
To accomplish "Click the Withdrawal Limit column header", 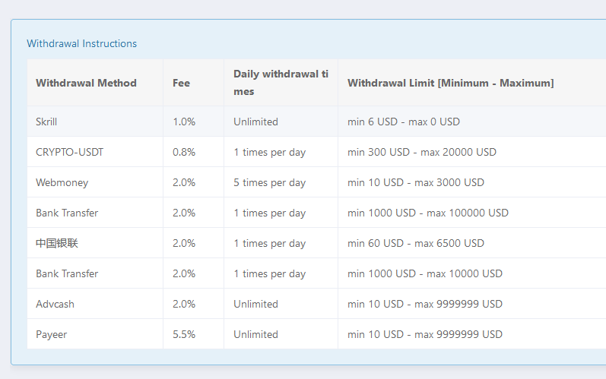I will point(472,83).
